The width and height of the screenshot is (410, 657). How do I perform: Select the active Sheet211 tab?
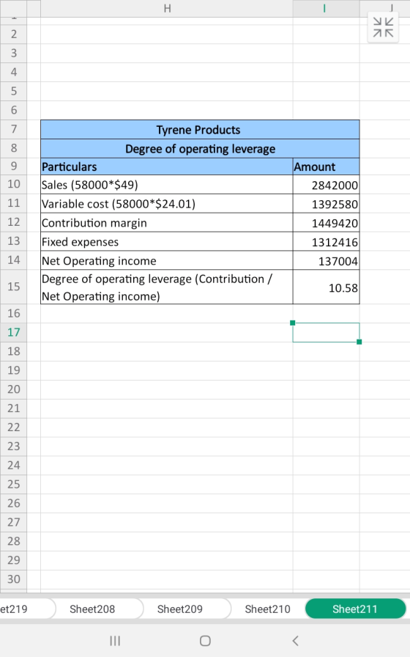[x=355, y=609]
